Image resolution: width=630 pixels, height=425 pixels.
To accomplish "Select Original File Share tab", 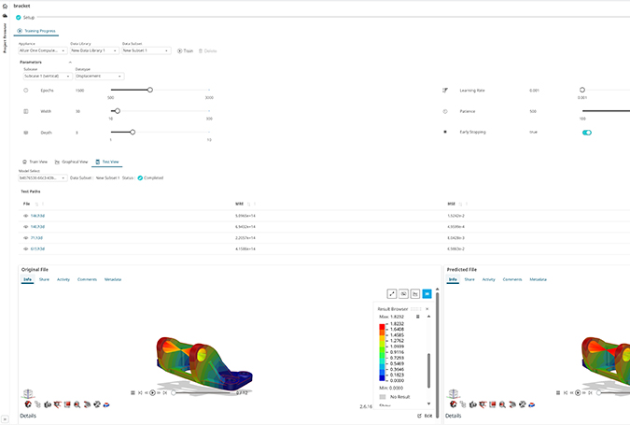I will point(44,279).
